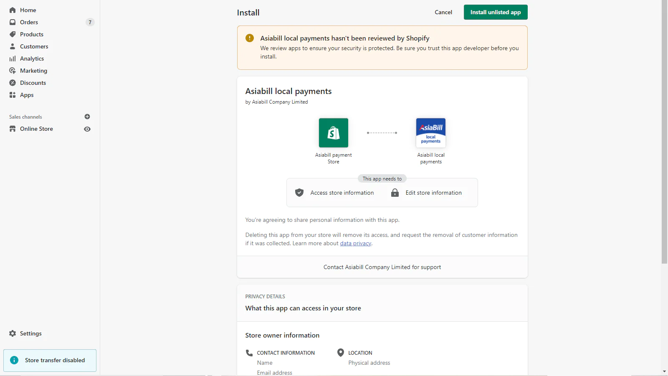The width and height of the screenshot is (668, 376).
Task: Click the Home house icon
Action: 13,10
